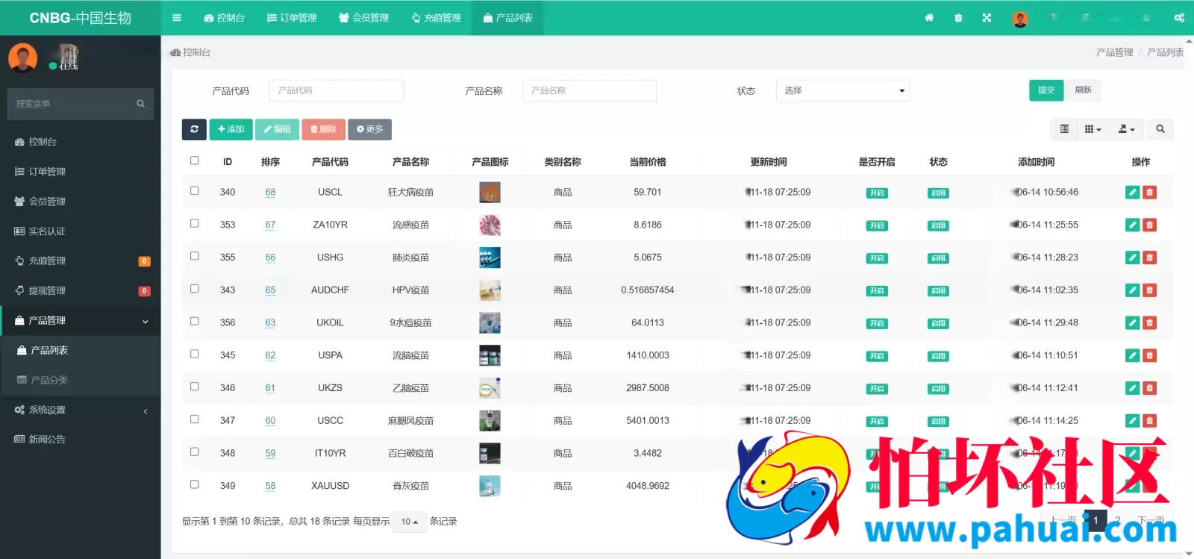Click the 刷新 reset button
The width and height of the screenshot is (1194, 559).
click(x=1084, y=90)
